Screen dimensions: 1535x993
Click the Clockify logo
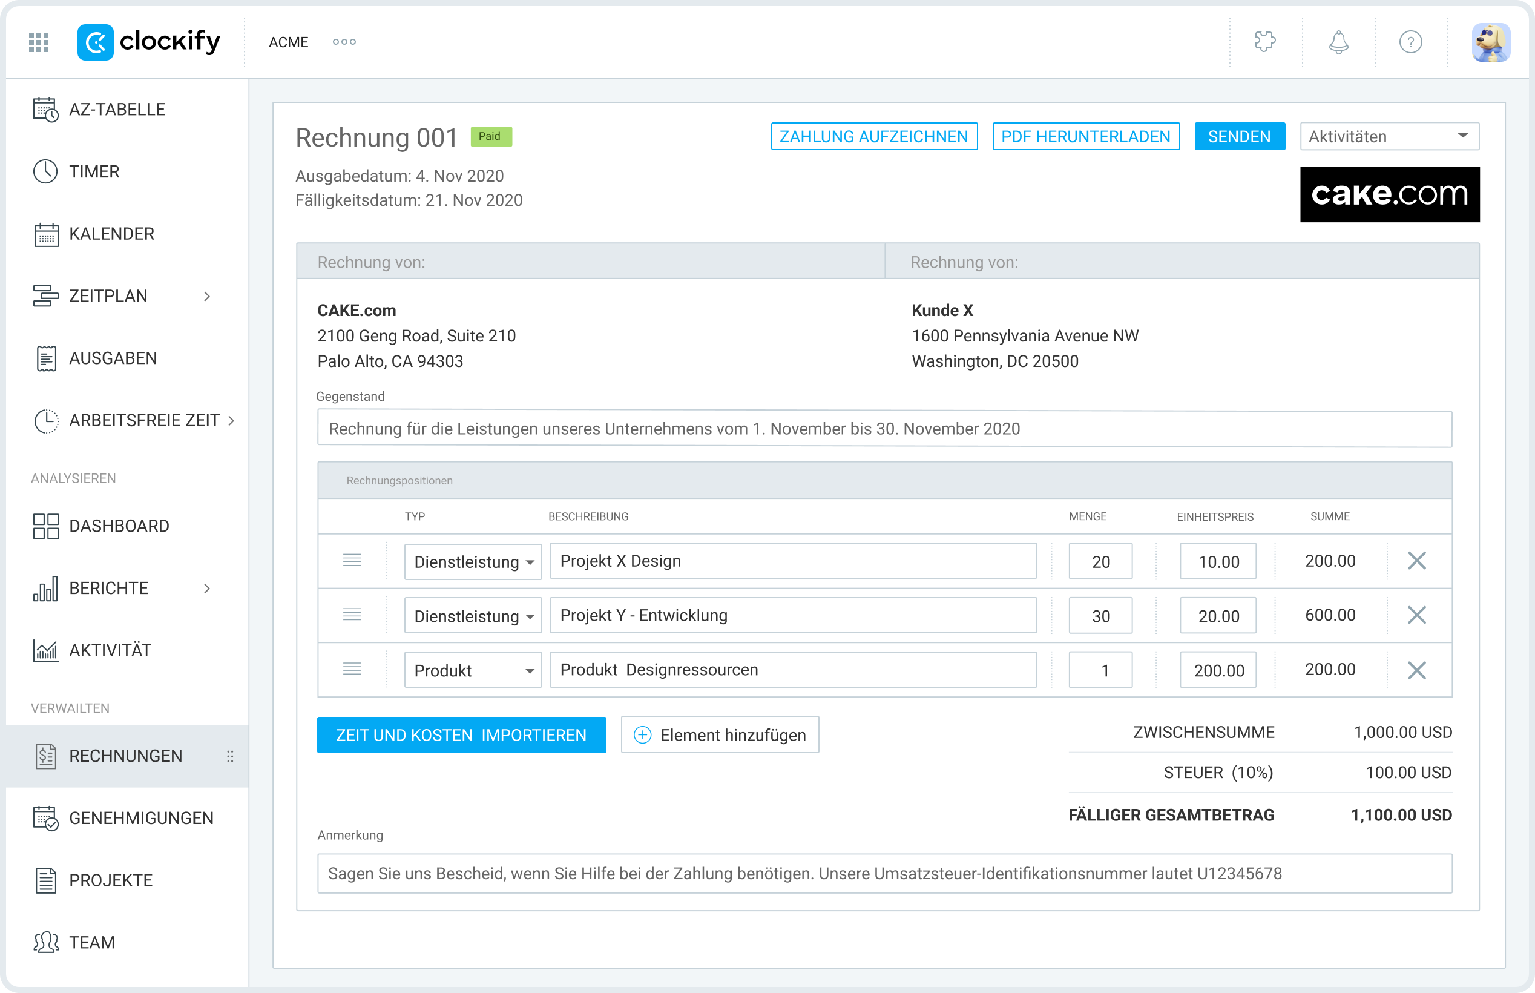[150, 41]
